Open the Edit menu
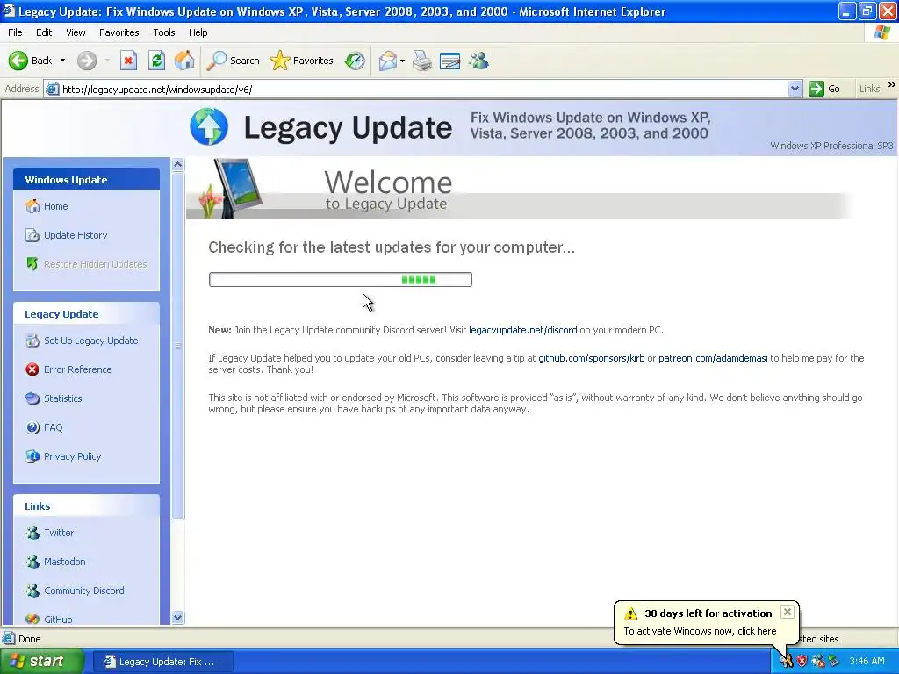Viewport: 899px width, 674px height. point(44,32)
